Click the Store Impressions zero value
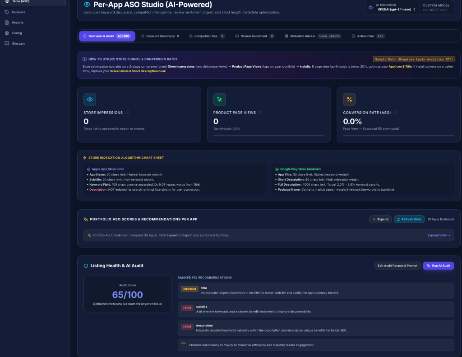Image resolution: width=462 pixels, height=357 pixels. coord(86,121)
